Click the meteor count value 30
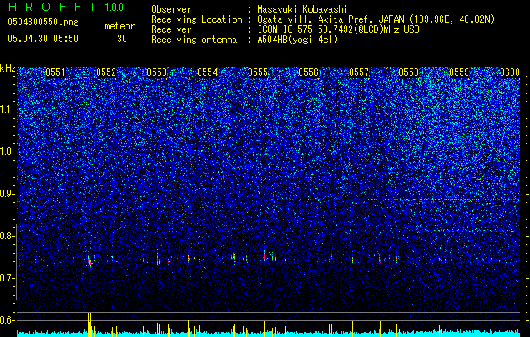The height and width of the screenshot is (337, 530). coord(122,39)
